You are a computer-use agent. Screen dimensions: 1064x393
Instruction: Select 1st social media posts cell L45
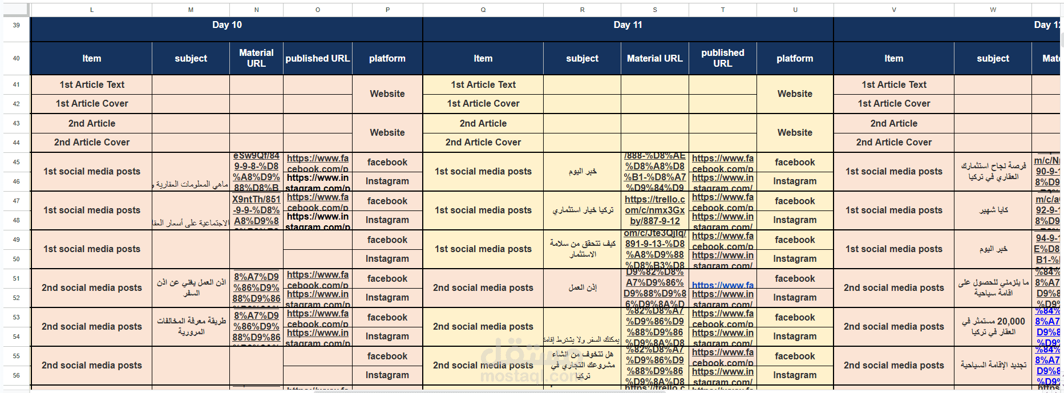click(x=91, y=172)
